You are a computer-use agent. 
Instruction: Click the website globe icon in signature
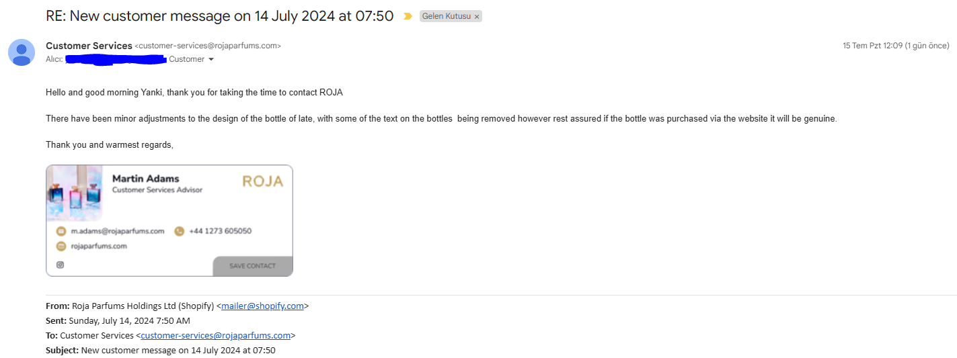pos(61,246)
